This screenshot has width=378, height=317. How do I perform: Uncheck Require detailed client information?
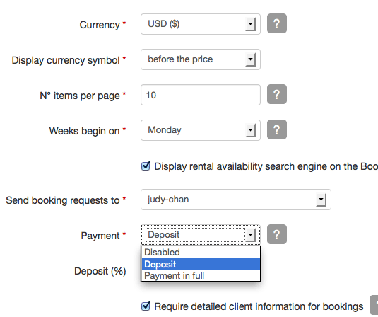click(x=146, y=306)
